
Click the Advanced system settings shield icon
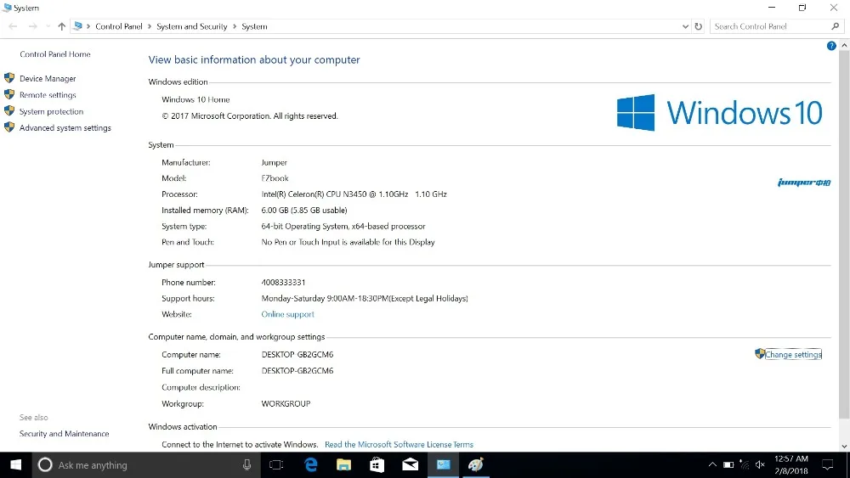pos(9,127)
